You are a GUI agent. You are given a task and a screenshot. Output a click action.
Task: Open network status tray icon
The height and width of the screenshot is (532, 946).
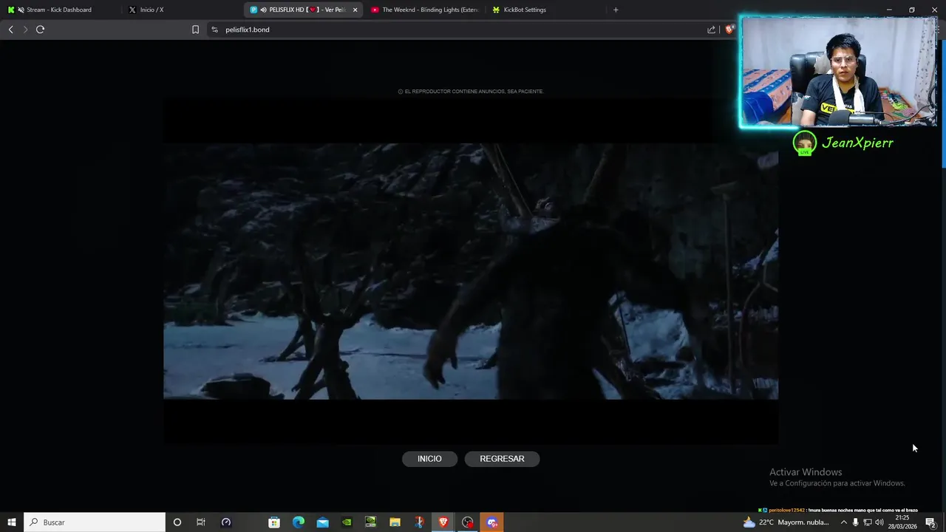(867, 522)
